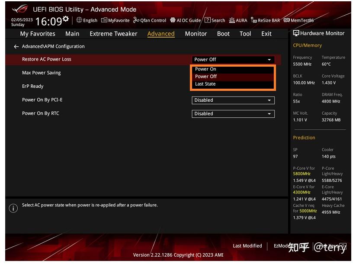This screenshot has width=356, height=264.
Task: Switch to the Boot tab
Action: point(223,33)
